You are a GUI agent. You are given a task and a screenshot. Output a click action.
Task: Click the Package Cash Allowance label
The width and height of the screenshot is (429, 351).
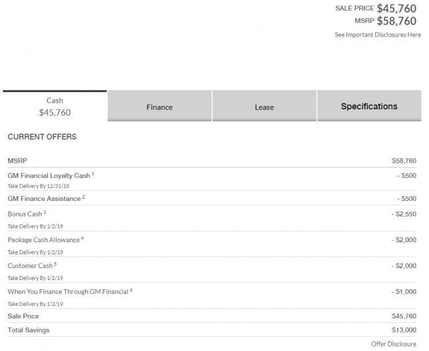(44, 240)
